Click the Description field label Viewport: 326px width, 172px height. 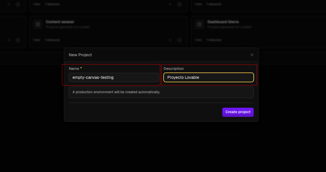tap(174, 69)
